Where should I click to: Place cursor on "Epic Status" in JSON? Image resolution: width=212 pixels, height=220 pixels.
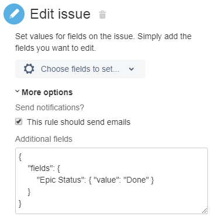pos(61,180)
